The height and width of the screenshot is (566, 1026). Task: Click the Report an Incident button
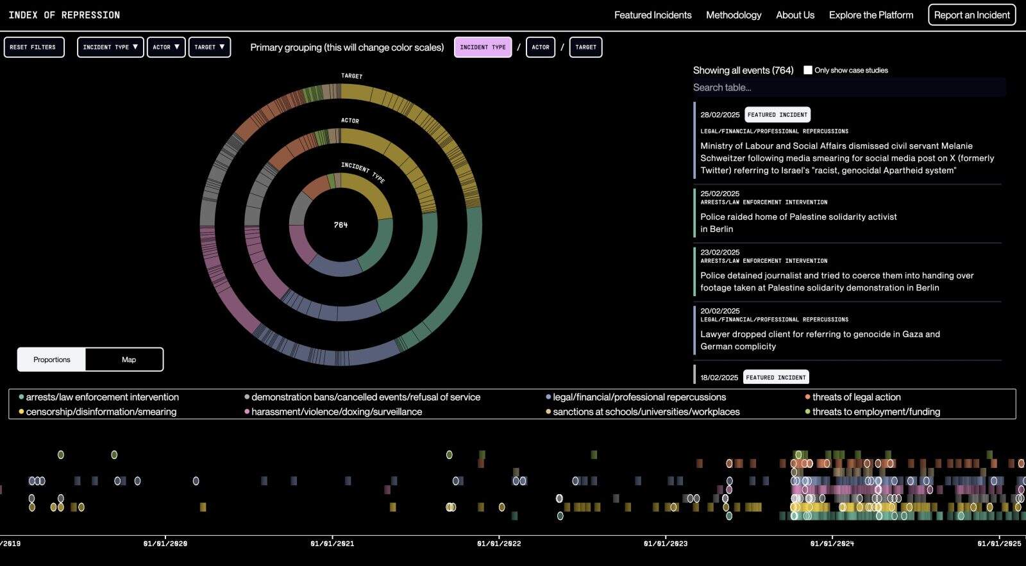pos(971,15)
